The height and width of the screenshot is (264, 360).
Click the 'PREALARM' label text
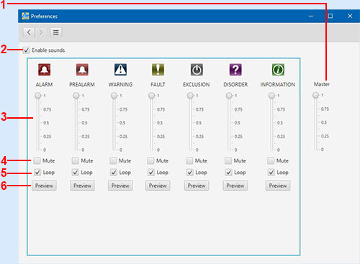(x=82, y=84)
